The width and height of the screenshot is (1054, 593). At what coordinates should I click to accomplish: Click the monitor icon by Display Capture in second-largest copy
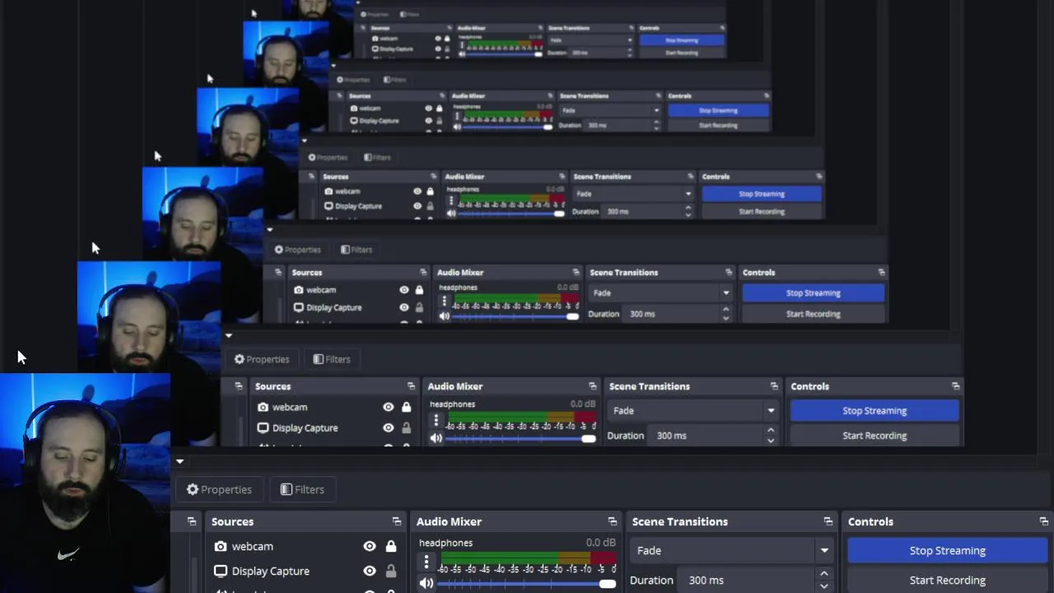tap(263, 427)
